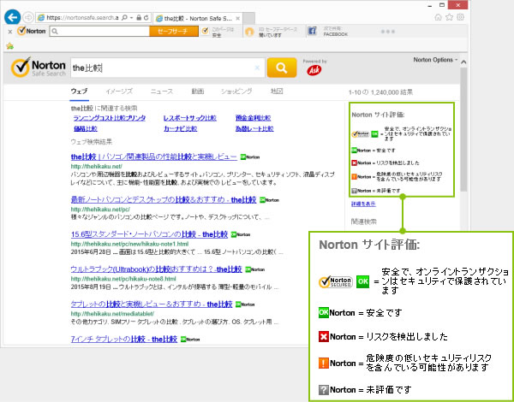Select the ウェブ tab
This screenshot has height=402, width=514.
[x=79, y=92]
